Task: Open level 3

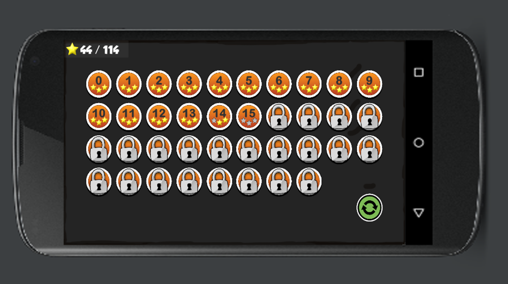Action: (189, 84)
